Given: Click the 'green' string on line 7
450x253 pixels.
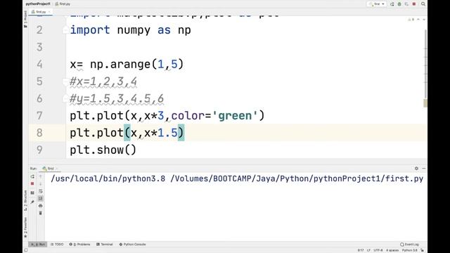Looking at the screenshot, I should point(235,115).
